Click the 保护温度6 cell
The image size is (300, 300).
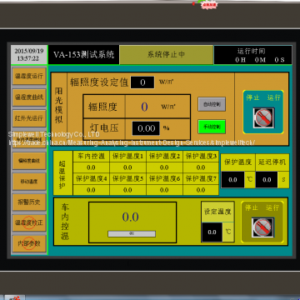164,179
